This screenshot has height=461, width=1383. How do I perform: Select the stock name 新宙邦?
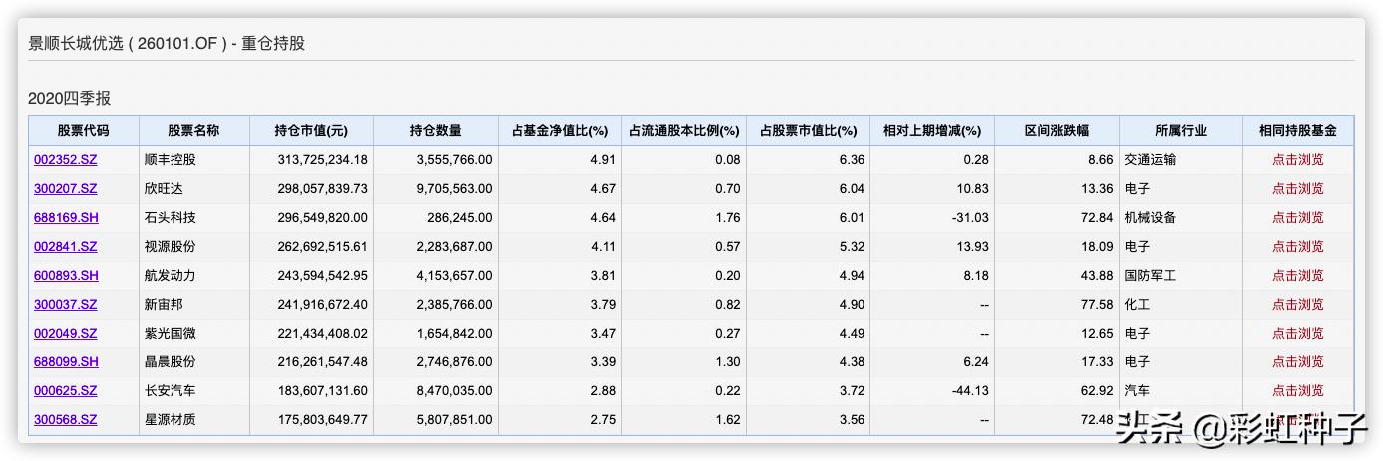pyautogui.click(x=165, y=304)
